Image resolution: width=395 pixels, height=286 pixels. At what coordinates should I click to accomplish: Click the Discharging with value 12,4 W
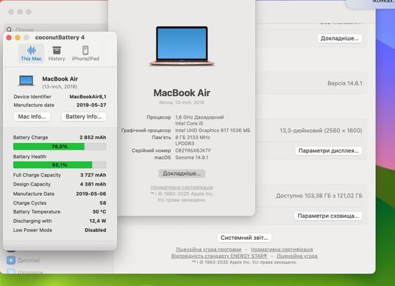(x=98, y=221)
